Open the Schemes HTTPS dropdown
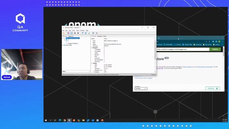Viewport: 229px width, 129px height. (141, 89)
